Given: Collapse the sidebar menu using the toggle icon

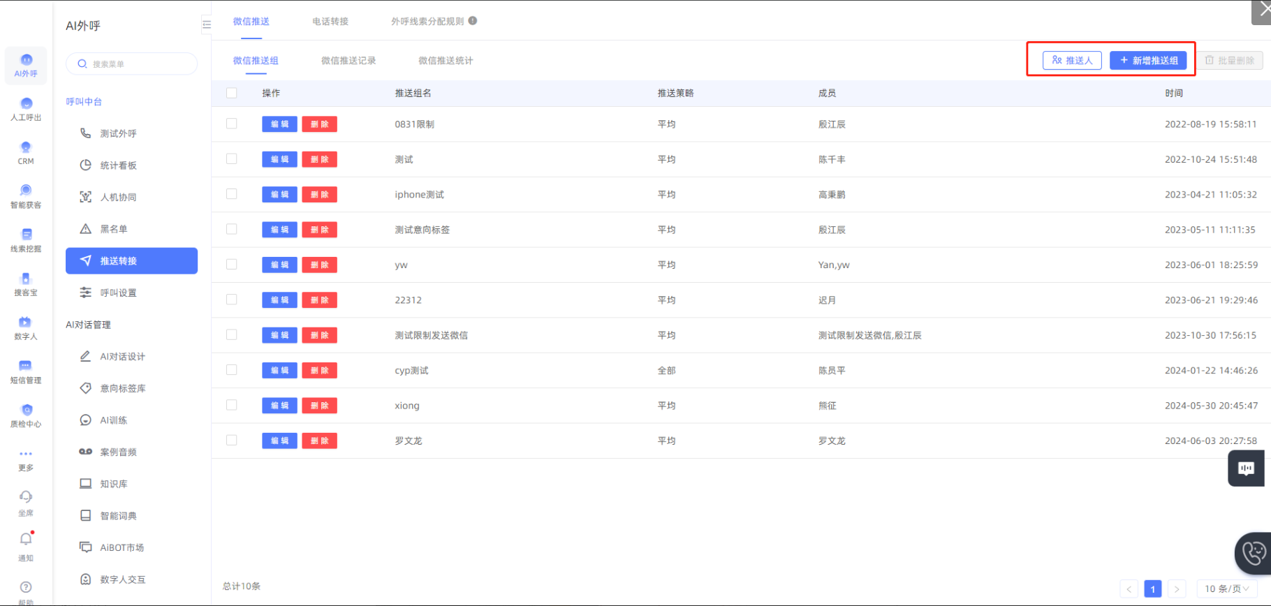Looking at the screenshot, I should tap(206, 24).
